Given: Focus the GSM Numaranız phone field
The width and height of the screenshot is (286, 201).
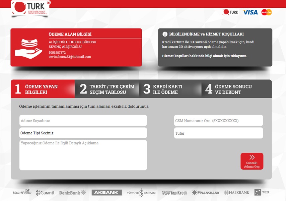Looking at the screenshot, I should [218, 120].
